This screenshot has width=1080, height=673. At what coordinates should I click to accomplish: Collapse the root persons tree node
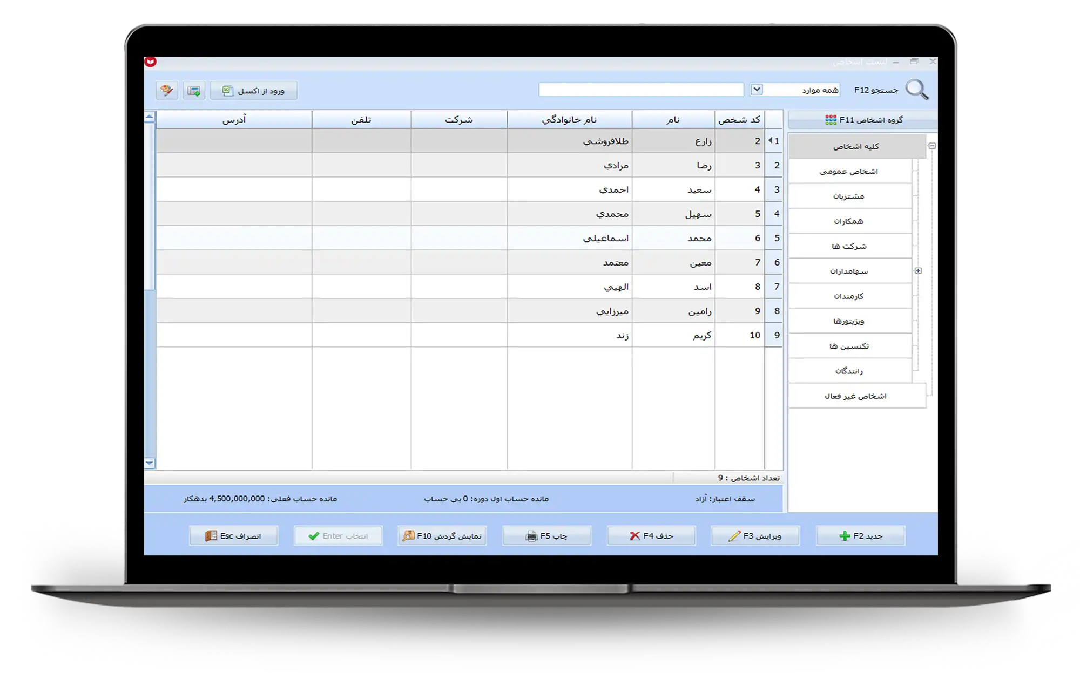click(932, 146)
